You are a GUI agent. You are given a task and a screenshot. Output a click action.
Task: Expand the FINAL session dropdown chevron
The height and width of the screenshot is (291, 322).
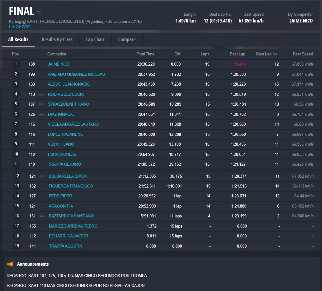(x=39, y=12)
